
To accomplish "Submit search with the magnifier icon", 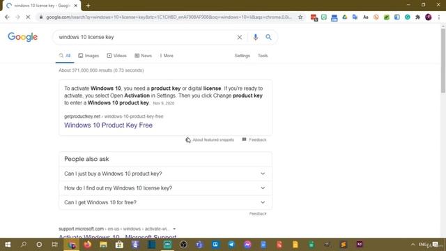I will click(268, 37).
